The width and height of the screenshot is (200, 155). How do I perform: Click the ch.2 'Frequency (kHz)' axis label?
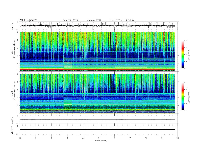tap(14, 90)
